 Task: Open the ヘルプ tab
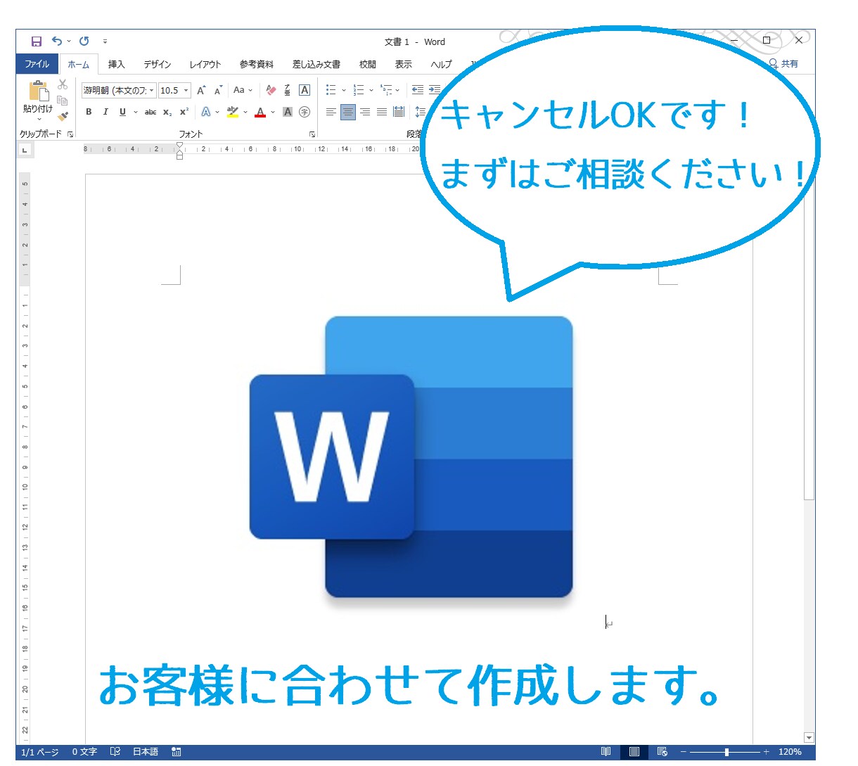(x=442, y=64)
